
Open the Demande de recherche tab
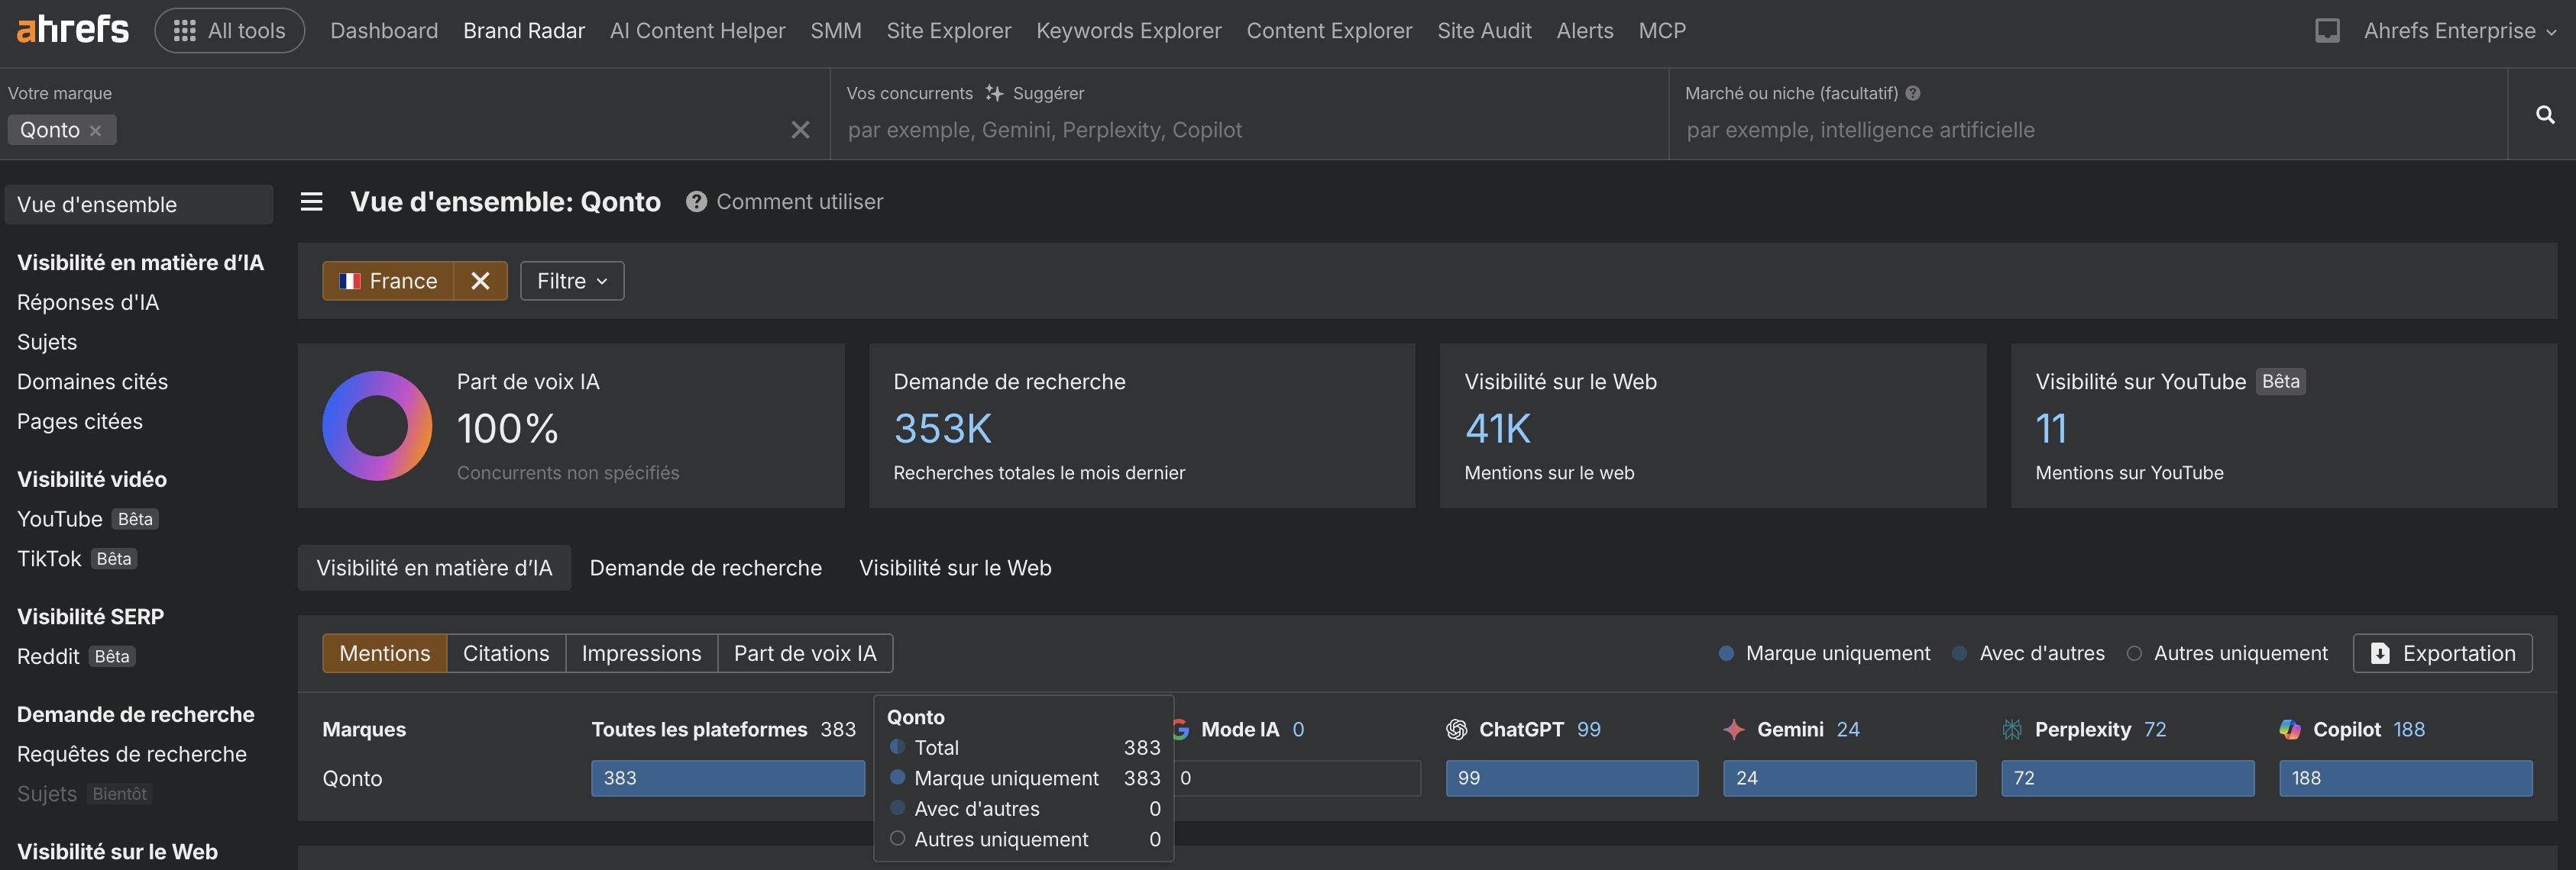click(x=705, y=567)
